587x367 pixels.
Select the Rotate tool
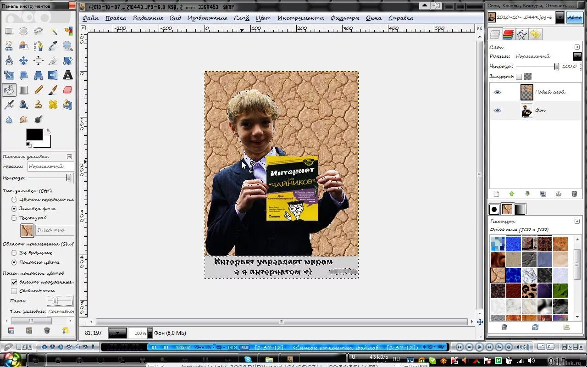[68, 61]
